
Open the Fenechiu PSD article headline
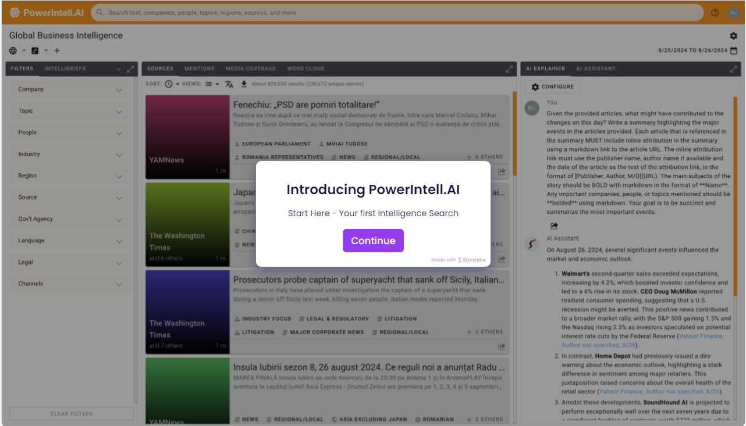307,105
